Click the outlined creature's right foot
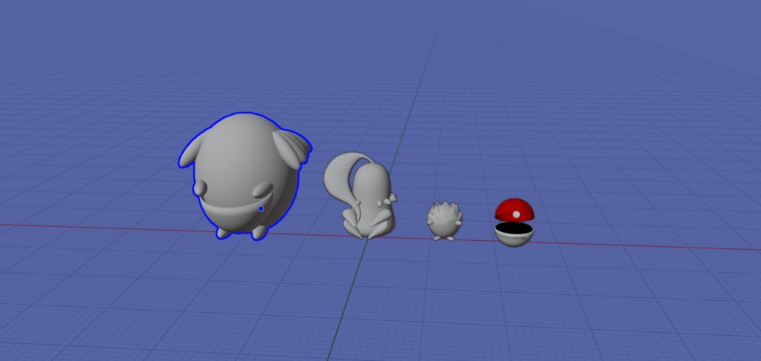 259,233
